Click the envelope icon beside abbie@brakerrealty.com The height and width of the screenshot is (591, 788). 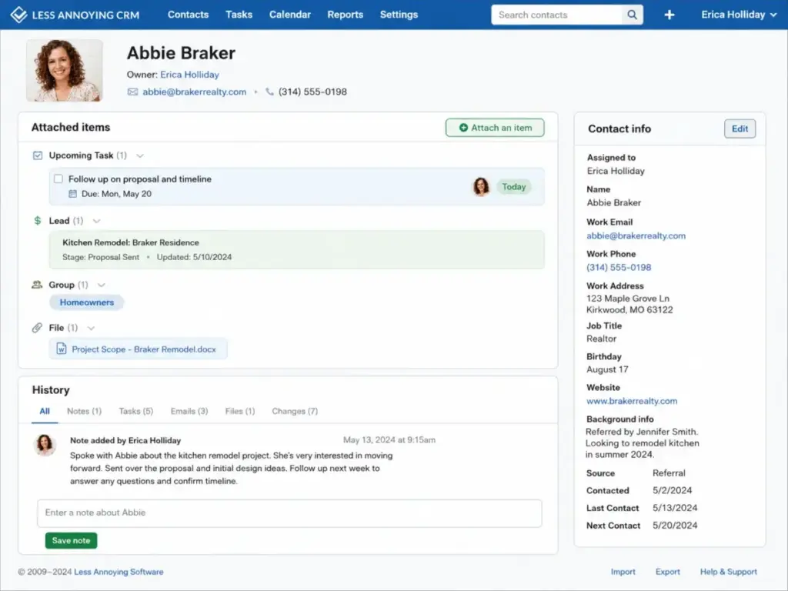pyautogui.click(x=132, y=92)
